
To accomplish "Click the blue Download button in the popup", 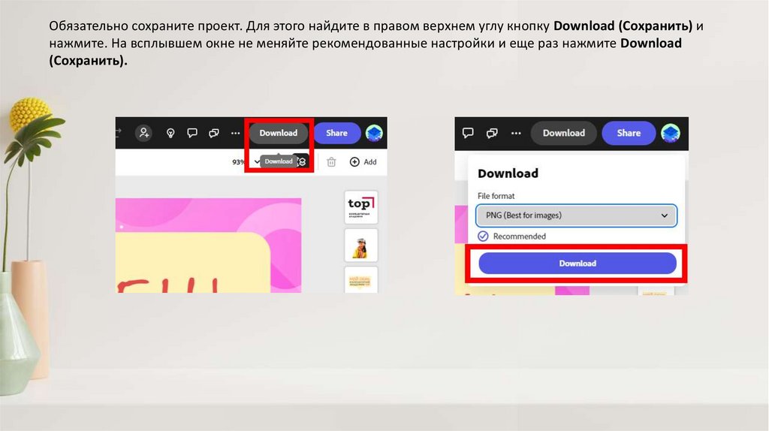I will pyautogui.click(x=578, y=264).
